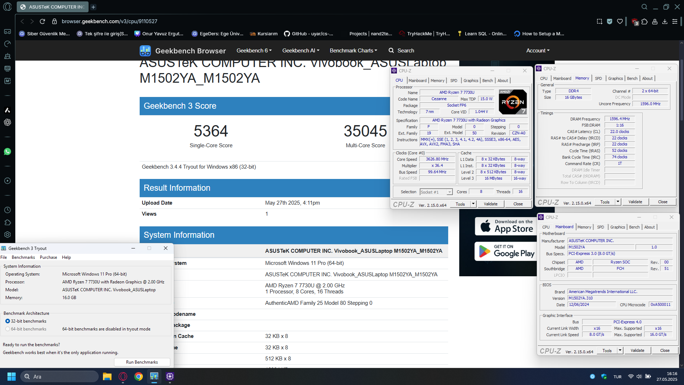Image resolution: width=684 pixels, height=385 pixels.
Task: Open Get it on Google Play badge
Action: (x=506, y=251)
